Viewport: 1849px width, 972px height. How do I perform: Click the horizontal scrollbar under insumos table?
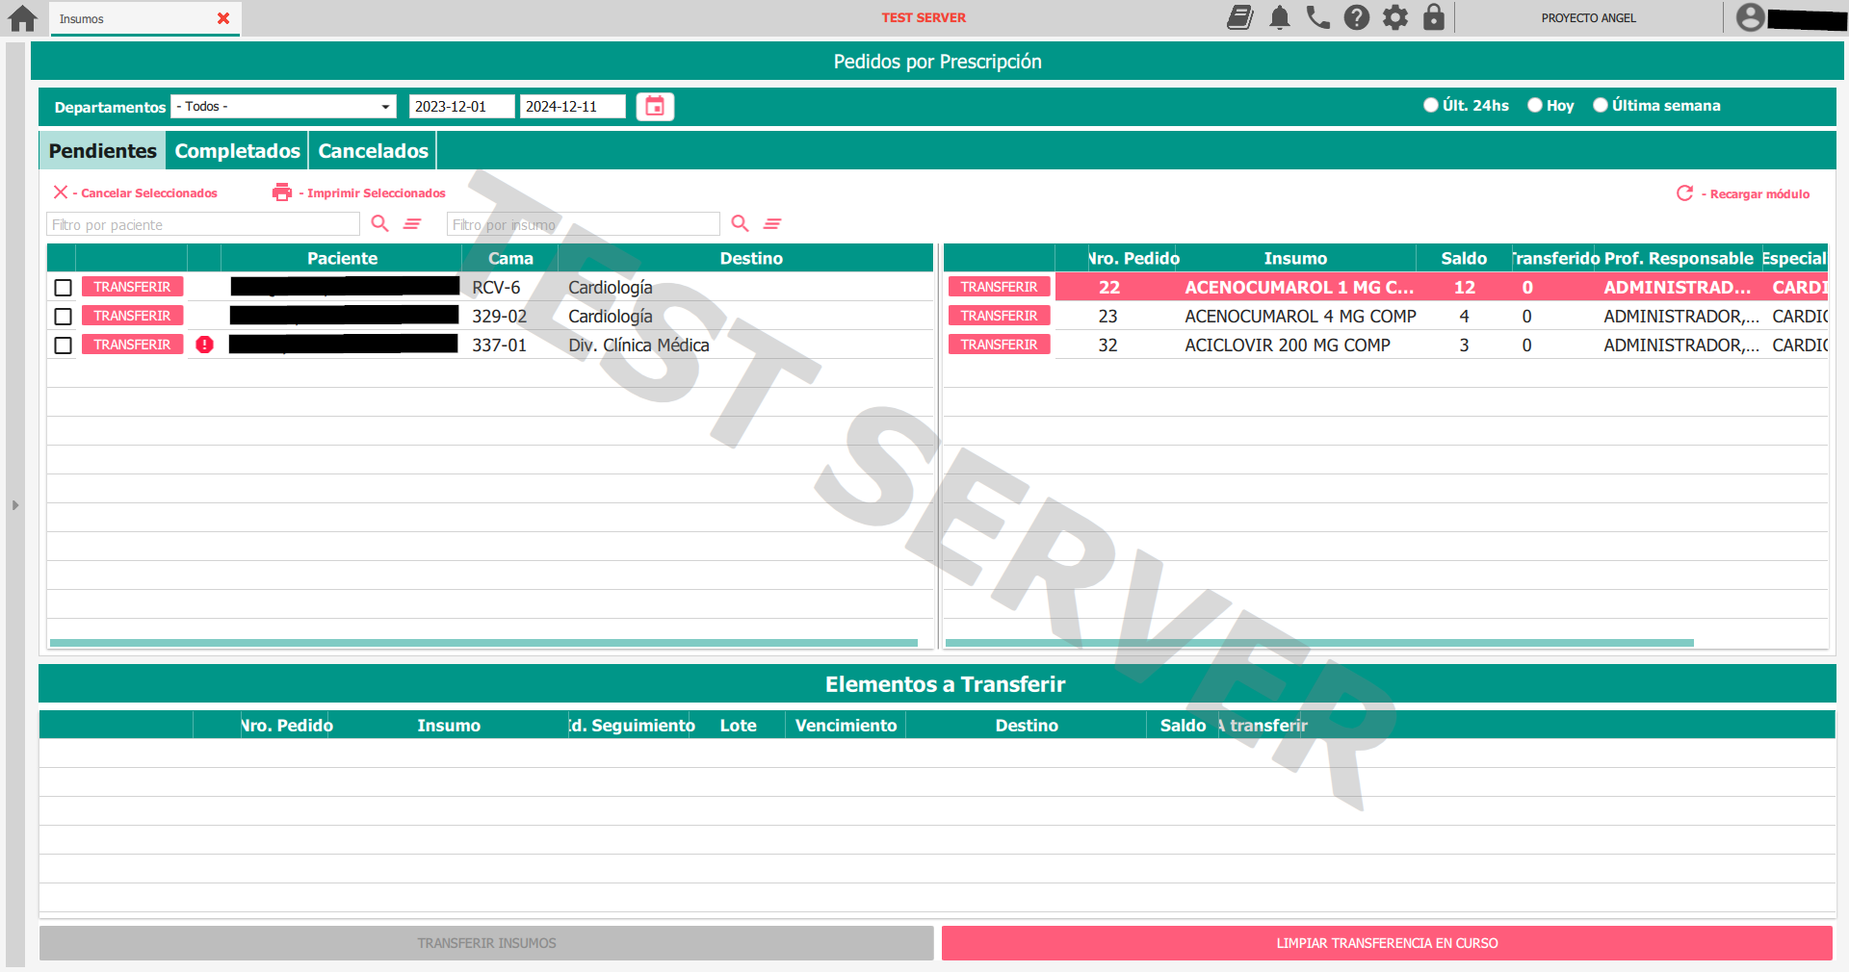[1319, 643]
